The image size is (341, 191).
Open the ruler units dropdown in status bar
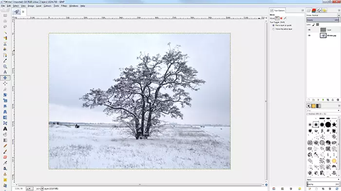pyautogui.click(x=30, y=189)
